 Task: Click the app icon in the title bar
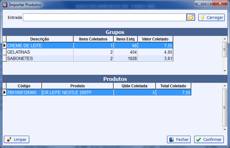coord(5,5)
